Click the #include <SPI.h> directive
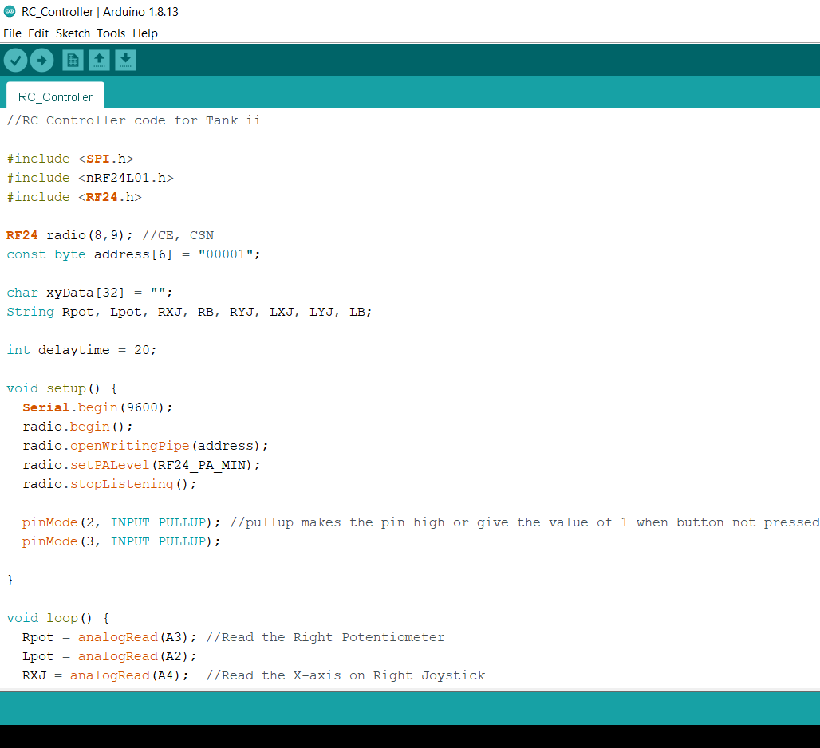Screen dimensions: 820x748 pos(69,158)
